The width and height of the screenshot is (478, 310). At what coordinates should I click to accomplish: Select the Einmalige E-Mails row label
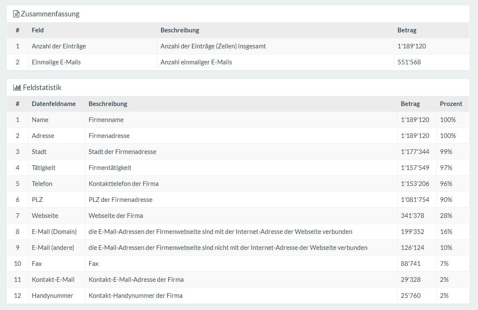coord(56,62)
